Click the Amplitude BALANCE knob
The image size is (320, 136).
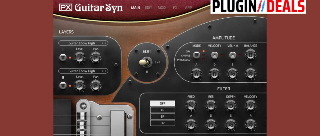251,55
